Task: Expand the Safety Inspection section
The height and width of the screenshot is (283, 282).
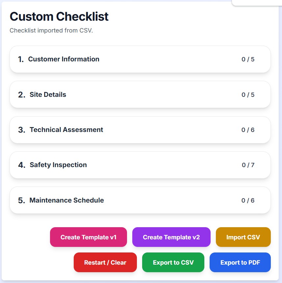Action: coord(140,165)
